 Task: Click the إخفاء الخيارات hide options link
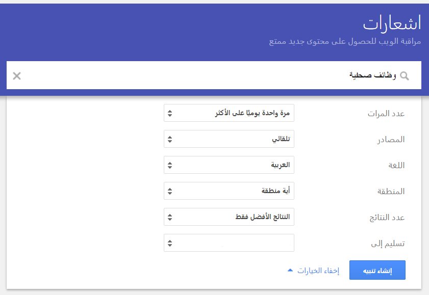click(x=318, y=271)
